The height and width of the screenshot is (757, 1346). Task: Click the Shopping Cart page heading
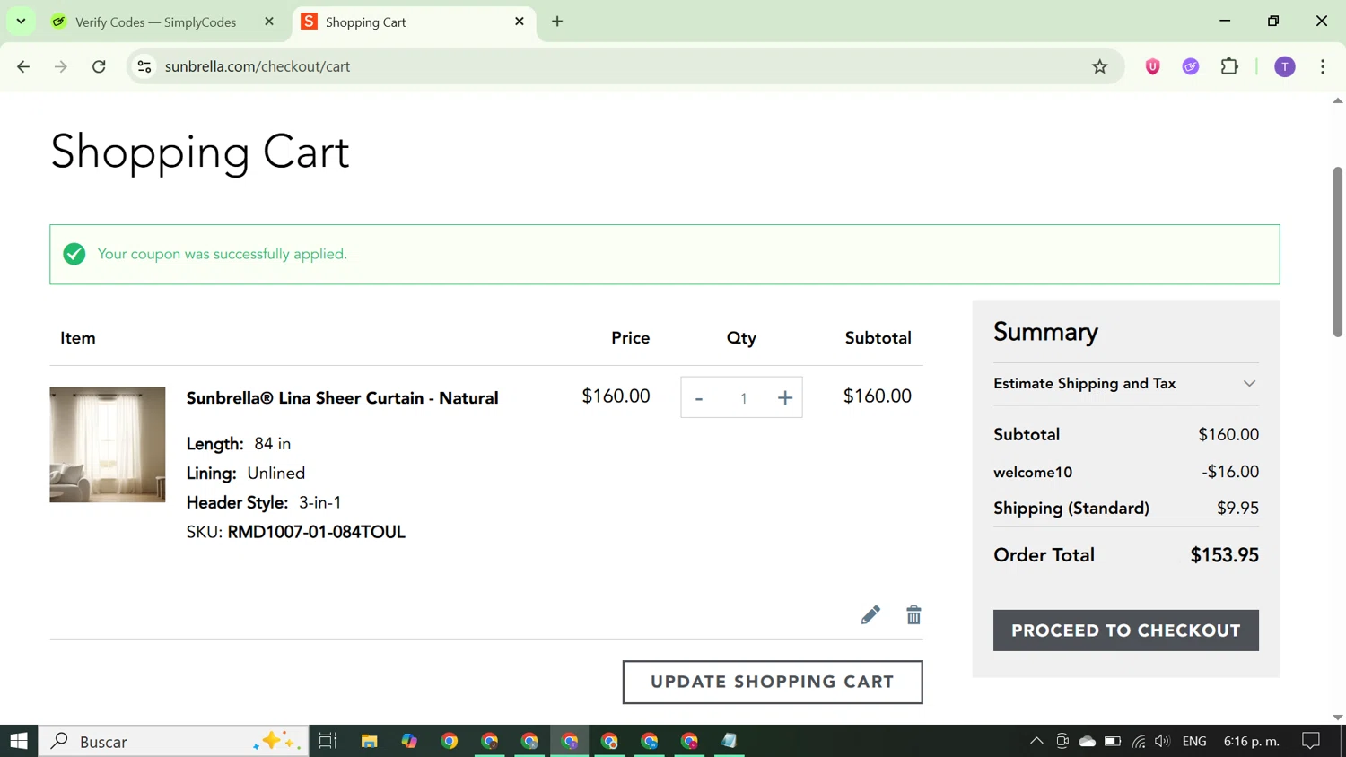tap(200, 152)
